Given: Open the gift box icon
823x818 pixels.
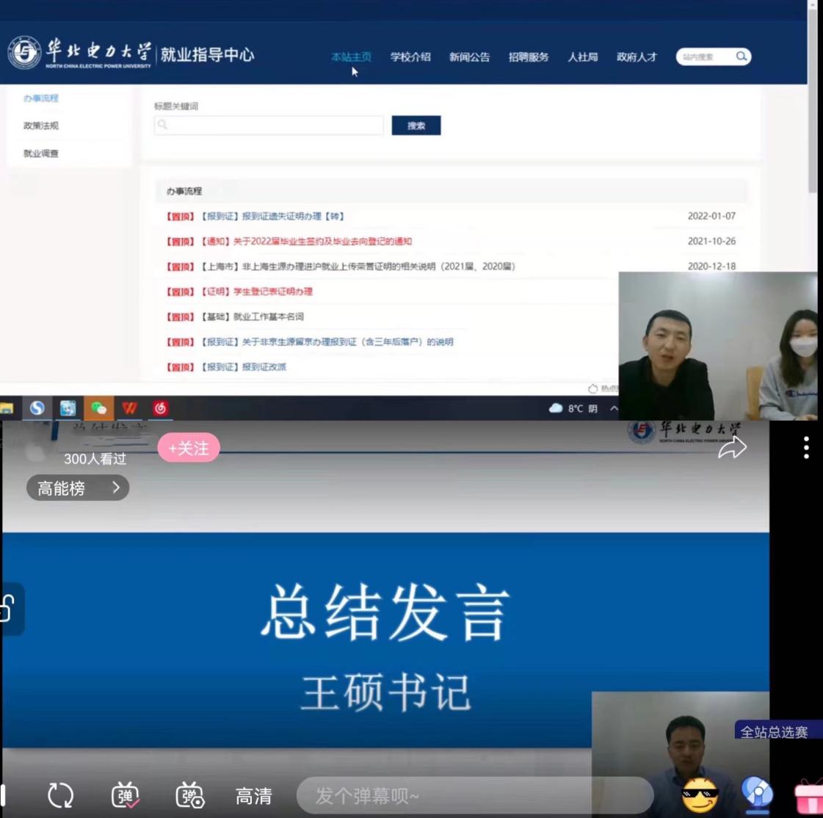Looking at the screenshot, I should point(809,796).
